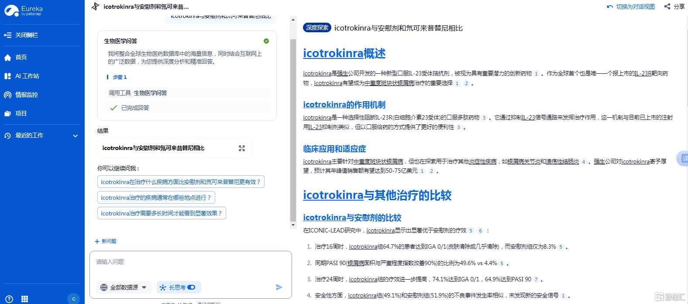The width and height of the screenshot is (688, 304).
Task: Click the chat panel scrollbar down arrow
Action: [293, 225]
